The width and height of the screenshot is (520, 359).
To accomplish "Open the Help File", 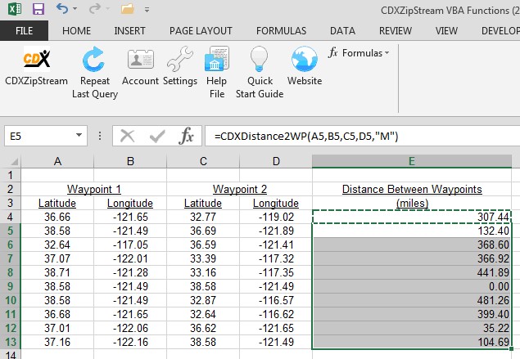I will [x=217, y=73].
